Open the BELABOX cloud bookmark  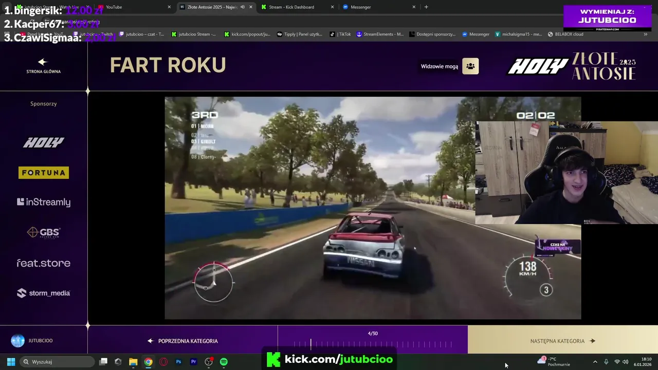[565, 34]
